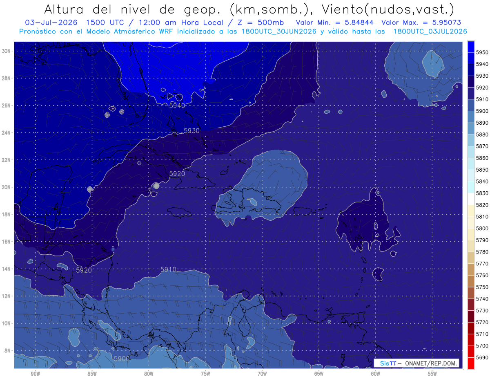Click the 30N latitude axis label
The image size is (490, 379).
(x=7, y=51)
